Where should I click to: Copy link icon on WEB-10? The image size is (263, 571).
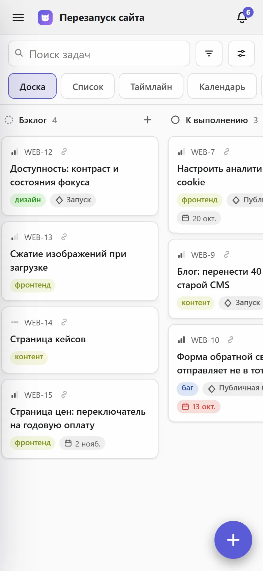pos(231,340)
